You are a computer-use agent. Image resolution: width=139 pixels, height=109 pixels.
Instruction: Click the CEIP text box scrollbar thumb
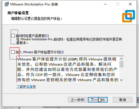click(x=122, y=64)
